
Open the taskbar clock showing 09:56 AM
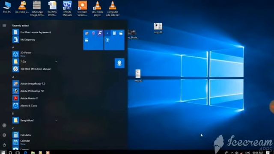tap(258, 153)
